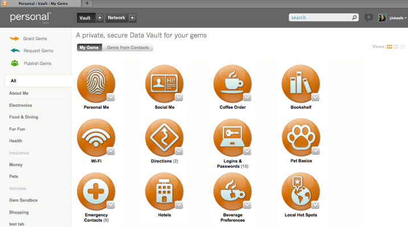Screen dimensions: 408x227
Task: Click the user avatar picture
Action: (382, 18)
